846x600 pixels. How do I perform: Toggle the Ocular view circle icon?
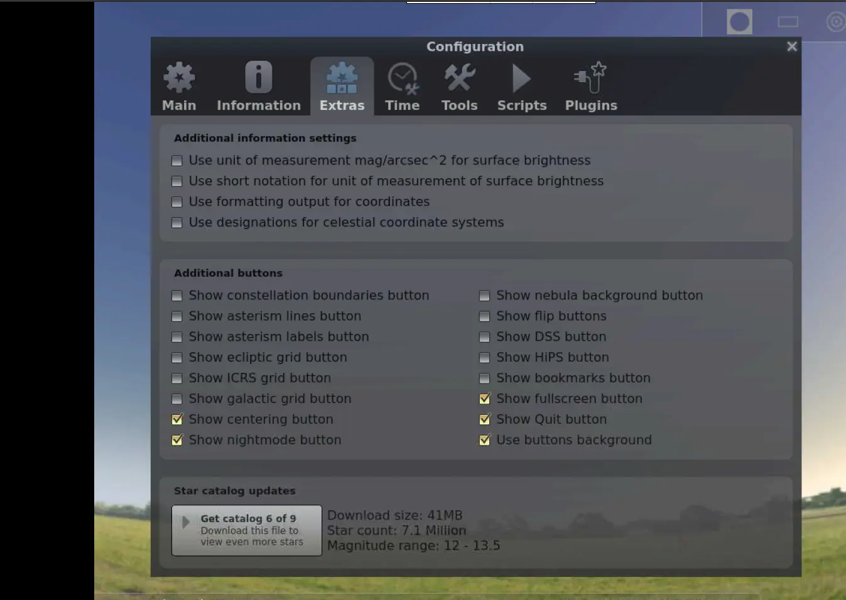point(739,22)
